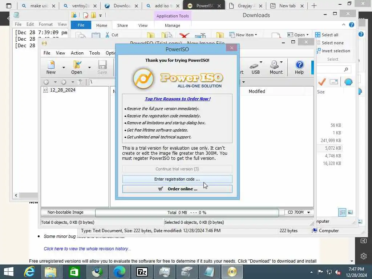
Task: Expand the USB dropdown arrow in PowerISO
Action: point(261,62)
